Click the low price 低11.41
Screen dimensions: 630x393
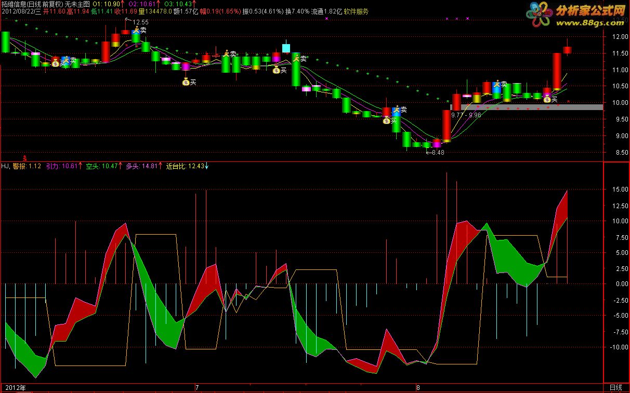[x=102, y=11]
